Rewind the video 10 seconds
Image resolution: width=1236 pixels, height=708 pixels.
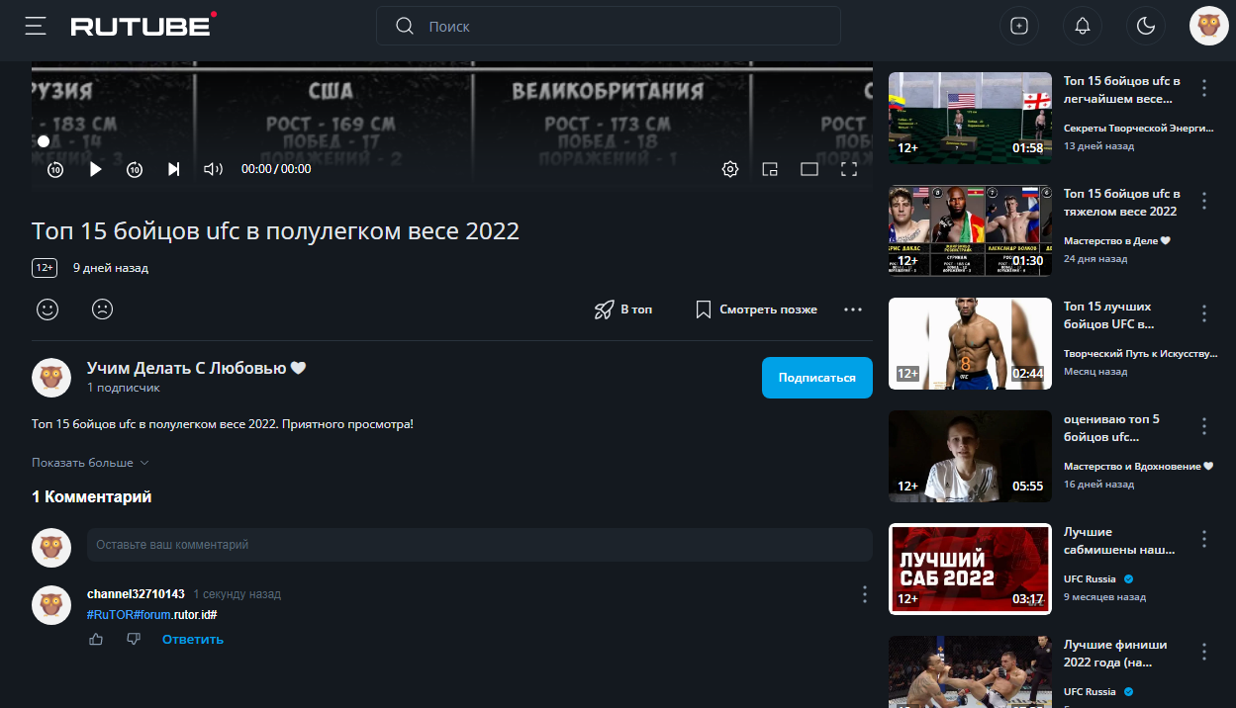click(x=55, y=169)
